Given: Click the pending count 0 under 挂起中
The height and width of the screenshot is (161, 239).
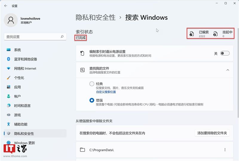Looking at the screenshot, I should [x=223, y=36].
